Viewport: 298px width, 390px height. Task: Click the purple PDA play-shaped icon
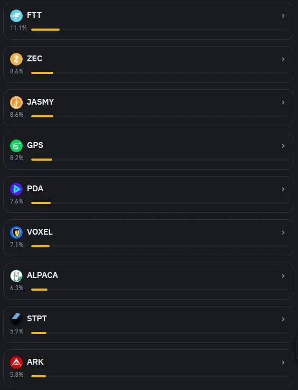[x=16, y=189]
